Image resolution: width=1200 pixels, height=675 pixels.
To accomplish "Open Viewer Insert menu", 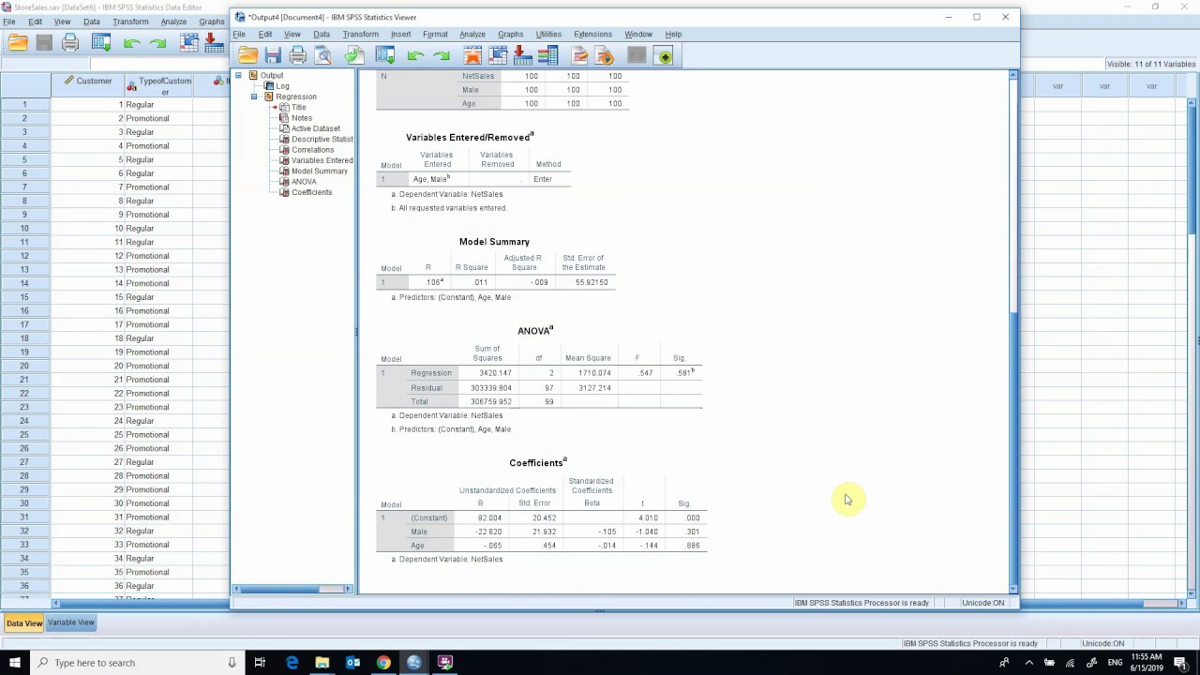I will 400,34.
